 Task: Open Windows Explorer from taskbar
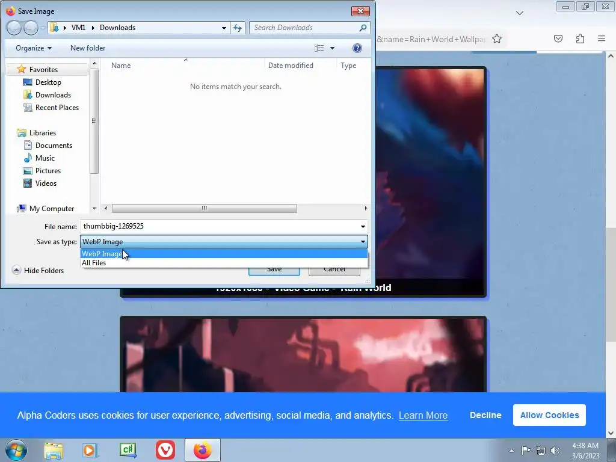(x=54, y=450)
